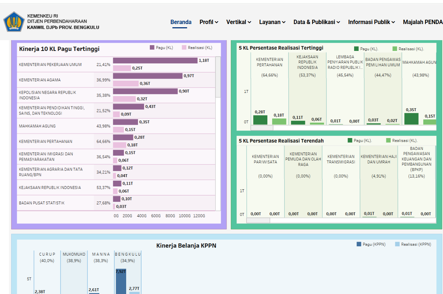Click KEMENTERIAN PEMUDA DAN OLAH RAGA header
Image resolution: width=443 pixels, height=294 pixels.
[303, 159]
